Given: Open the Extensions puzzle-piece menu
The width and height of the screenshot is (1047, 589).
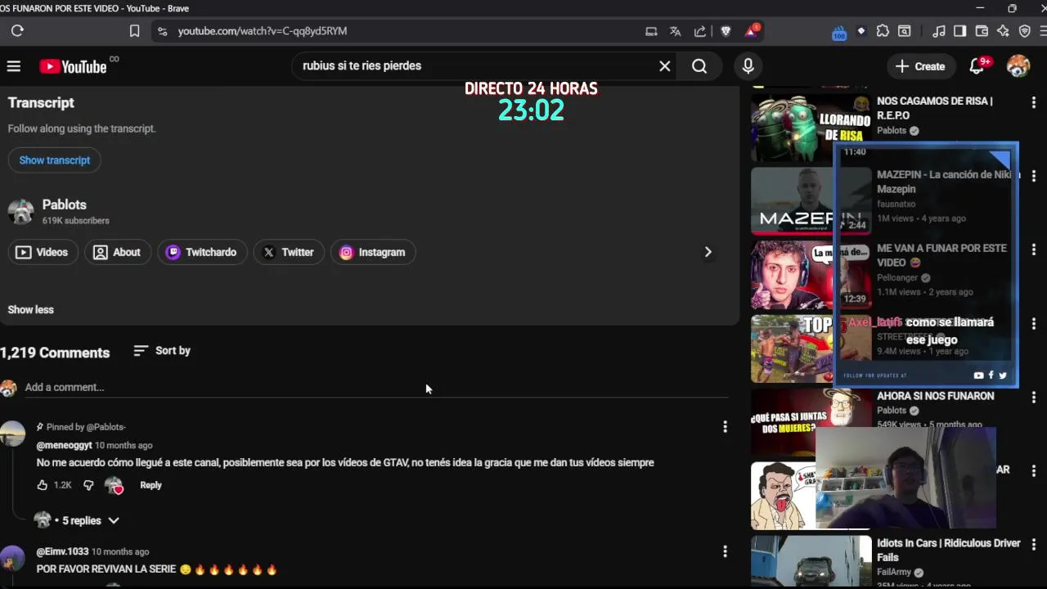Looking at the screenshot, I should click(883, 31).
